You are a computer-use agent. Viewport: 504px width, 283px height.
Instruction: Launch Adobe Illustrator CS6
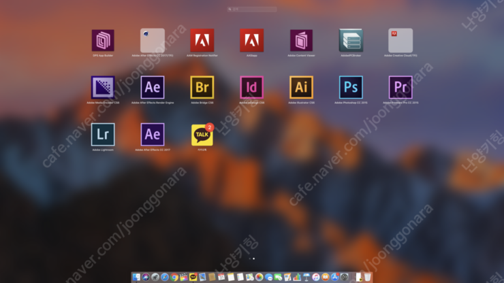(301, 88)
